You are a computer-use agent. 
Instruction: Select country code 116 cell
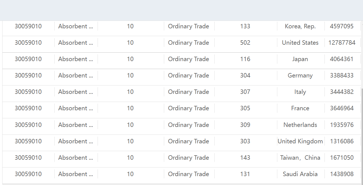[x=245, y=59]
